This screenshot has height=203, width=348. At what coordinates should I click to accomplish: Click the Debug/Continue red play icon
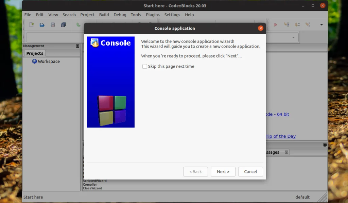click(x=275, y=25)
